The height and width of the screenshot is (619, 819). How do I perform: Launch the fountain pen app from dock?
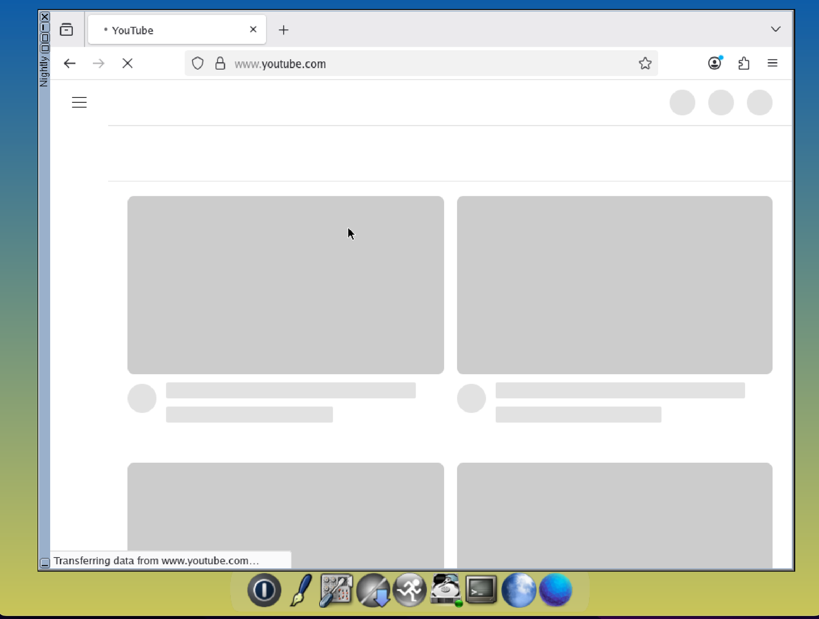click(301, 590)
